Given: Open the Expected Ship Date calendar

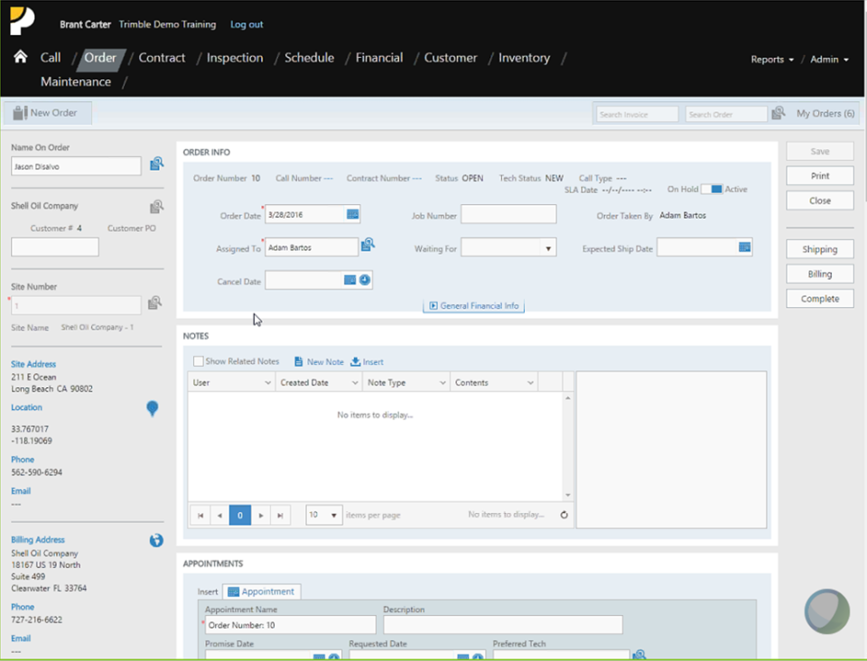Looking at the screenshot, I should (744, 247).
